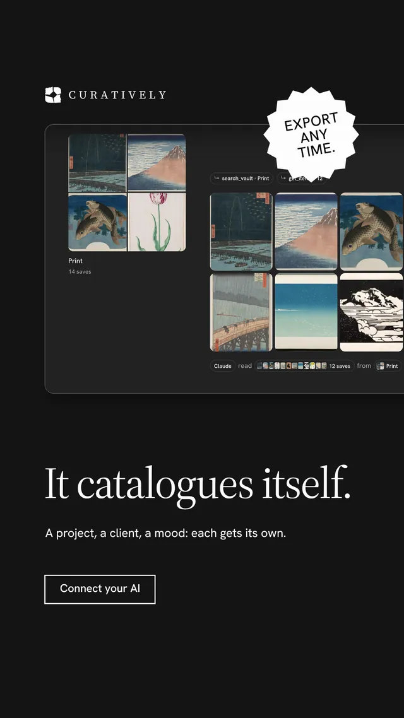This screenshot has height=718, width=404.
Task: Open the rainy bridge print in the results grid
Action: [x=241, y=312]
